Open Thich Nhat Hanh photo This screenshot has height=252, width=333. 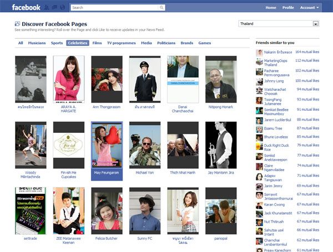coord(183,145)
